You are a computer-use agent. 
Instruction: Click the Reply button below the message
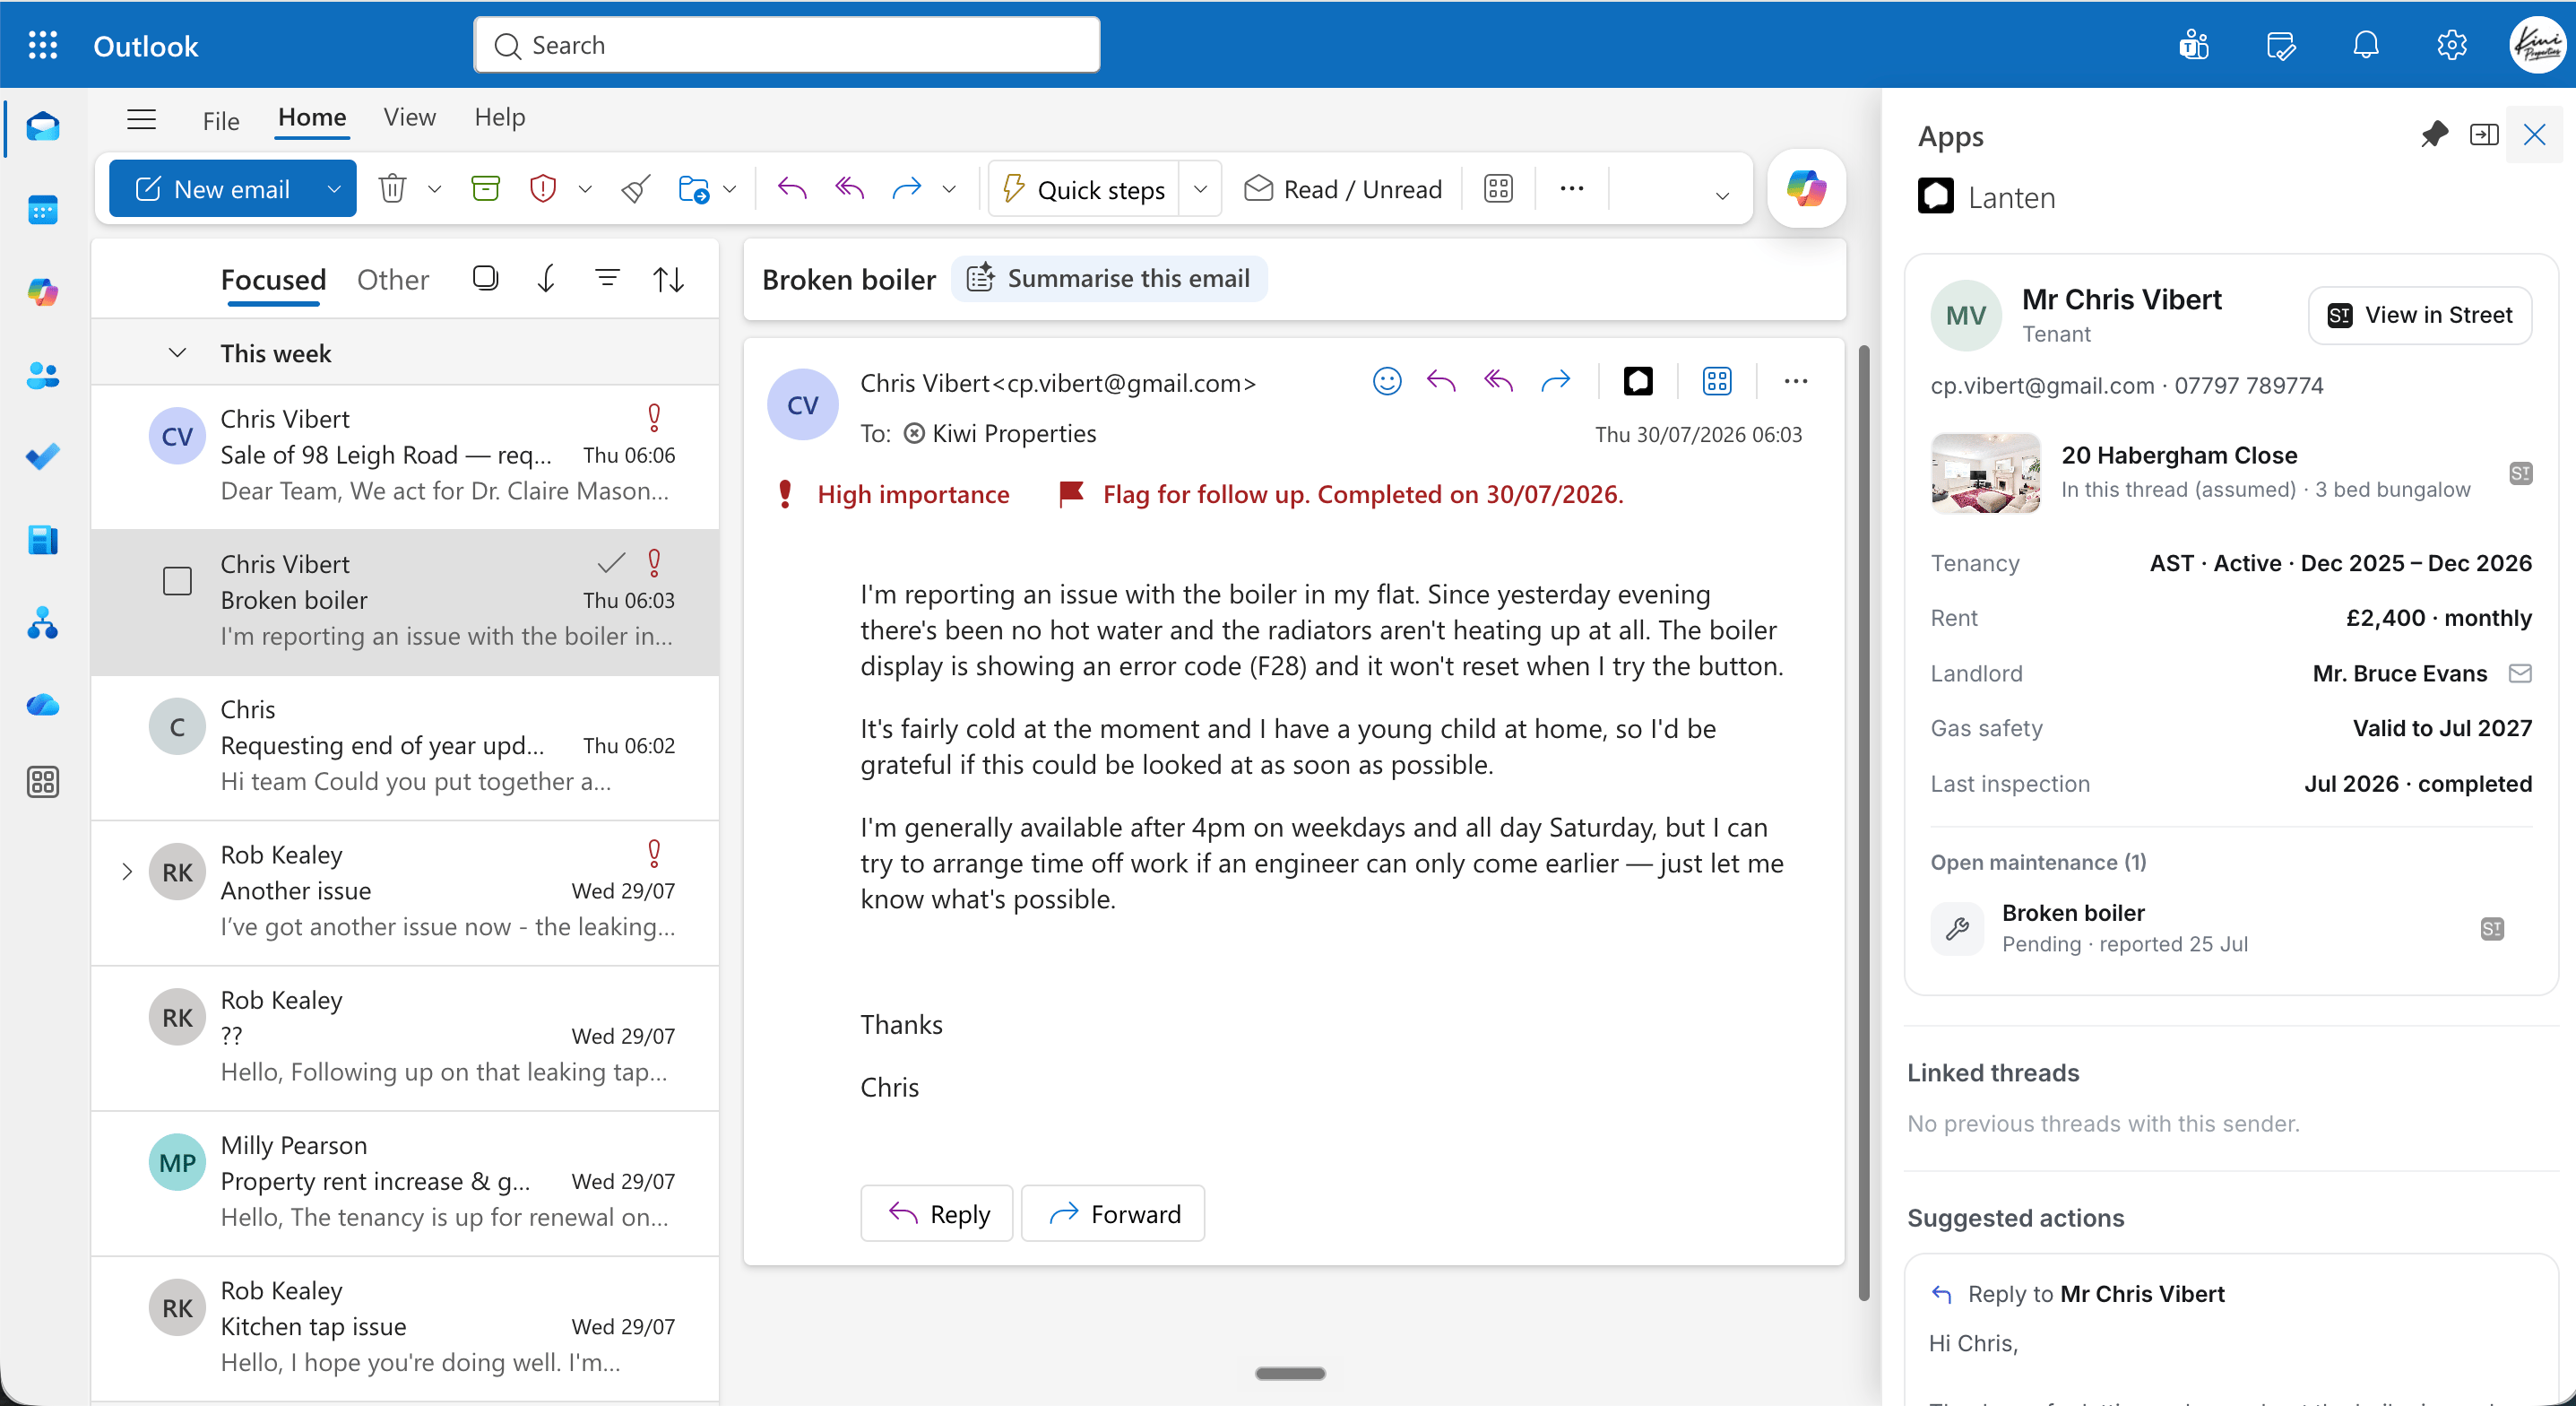[937, 1214]
